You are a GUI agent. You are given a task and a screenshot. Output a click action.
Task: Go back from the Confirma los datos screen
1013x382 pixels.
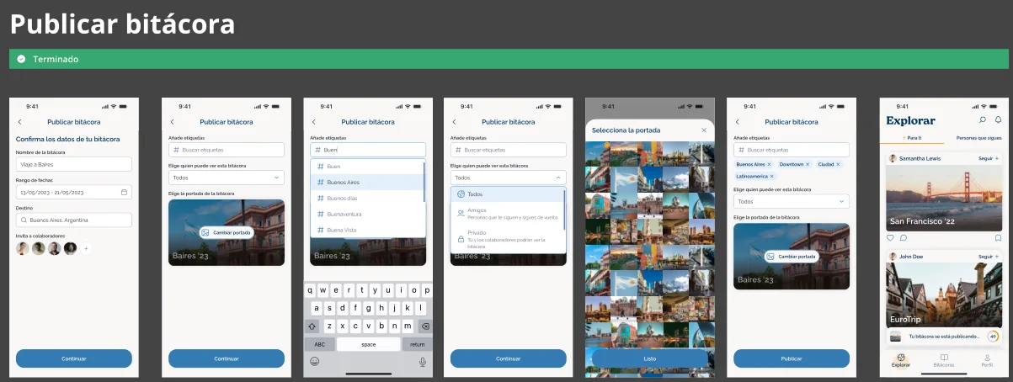(x=19, y=122)
